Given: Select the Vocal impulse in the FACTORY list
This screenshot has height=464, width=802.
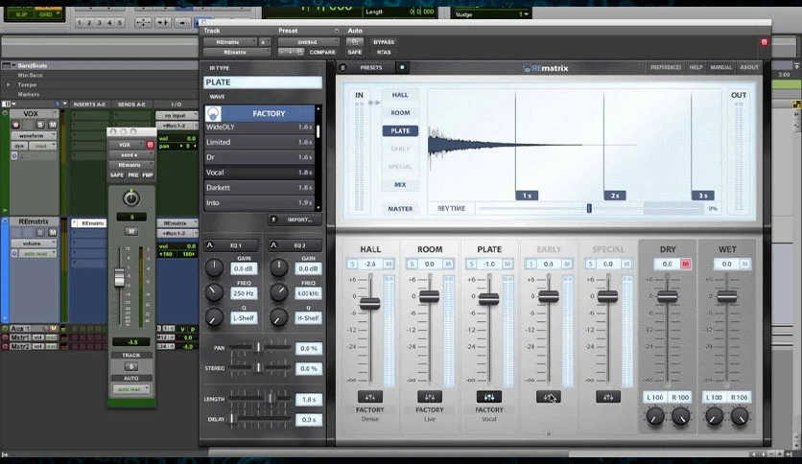Looking at the screenshot, I should pos(259,173).
